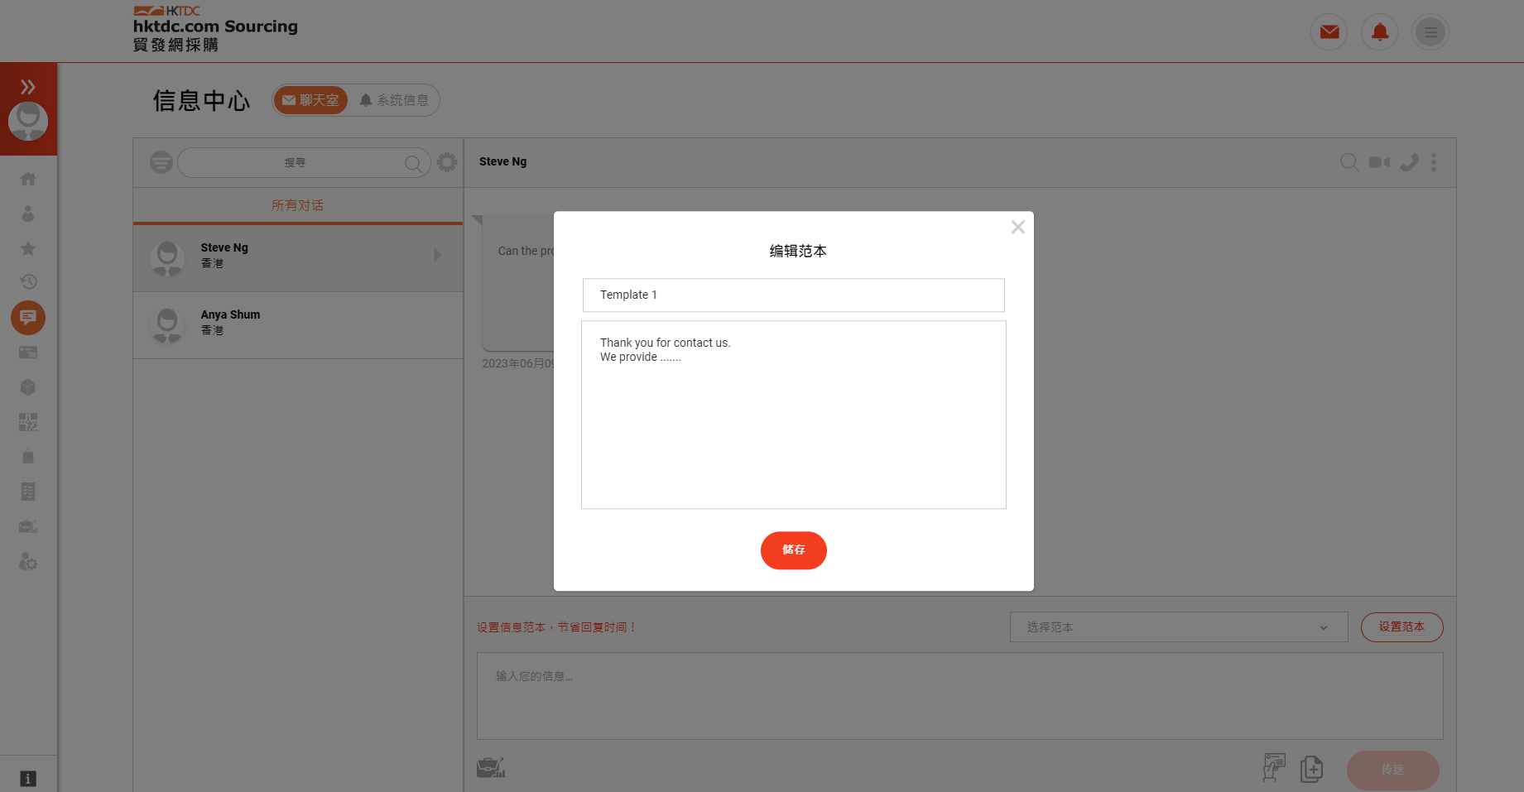Open the hamburger menu in header
The height and width of the screenshot is (792, 1524).
click(1430, 32)
